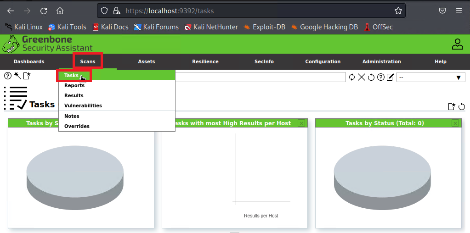470x233 pixels.
Task: Click the Greenbone Security Assistant logo
Action: coord(47,44)
